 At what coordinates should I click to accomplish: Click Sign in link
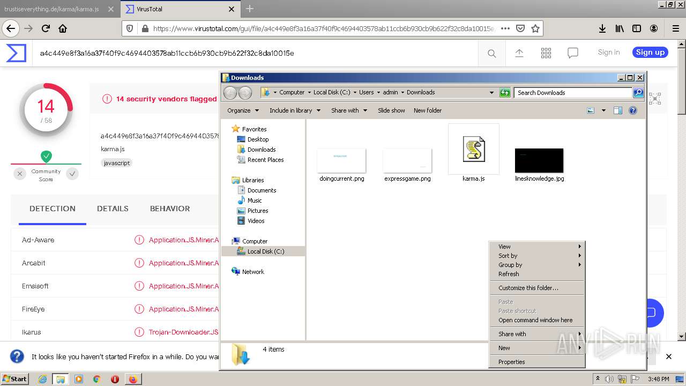(609, 52)
